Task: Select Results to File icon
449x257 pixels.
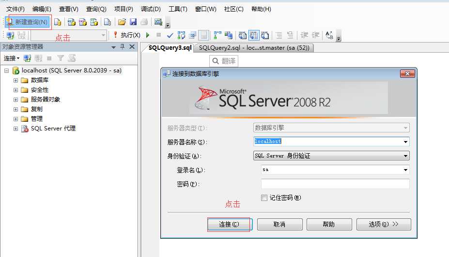Action: point(265,35)
